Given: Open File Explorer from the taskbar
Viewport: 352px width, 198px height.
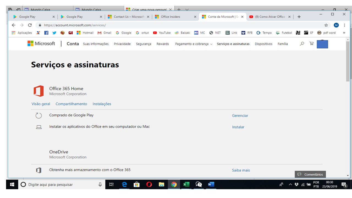Looking at the screenshot, I should 161,185.
